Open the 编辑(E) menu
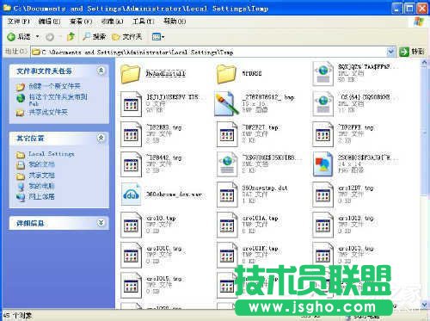Image resolution: width=430 pixels, height=321 pixels. [x=49, y=22]
